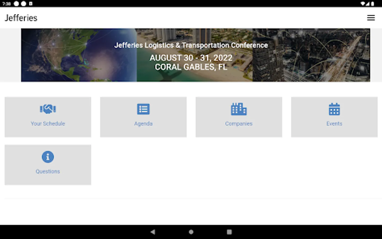Open the Your Schedule label
The image size is (382, 239).
pos(48,123)
